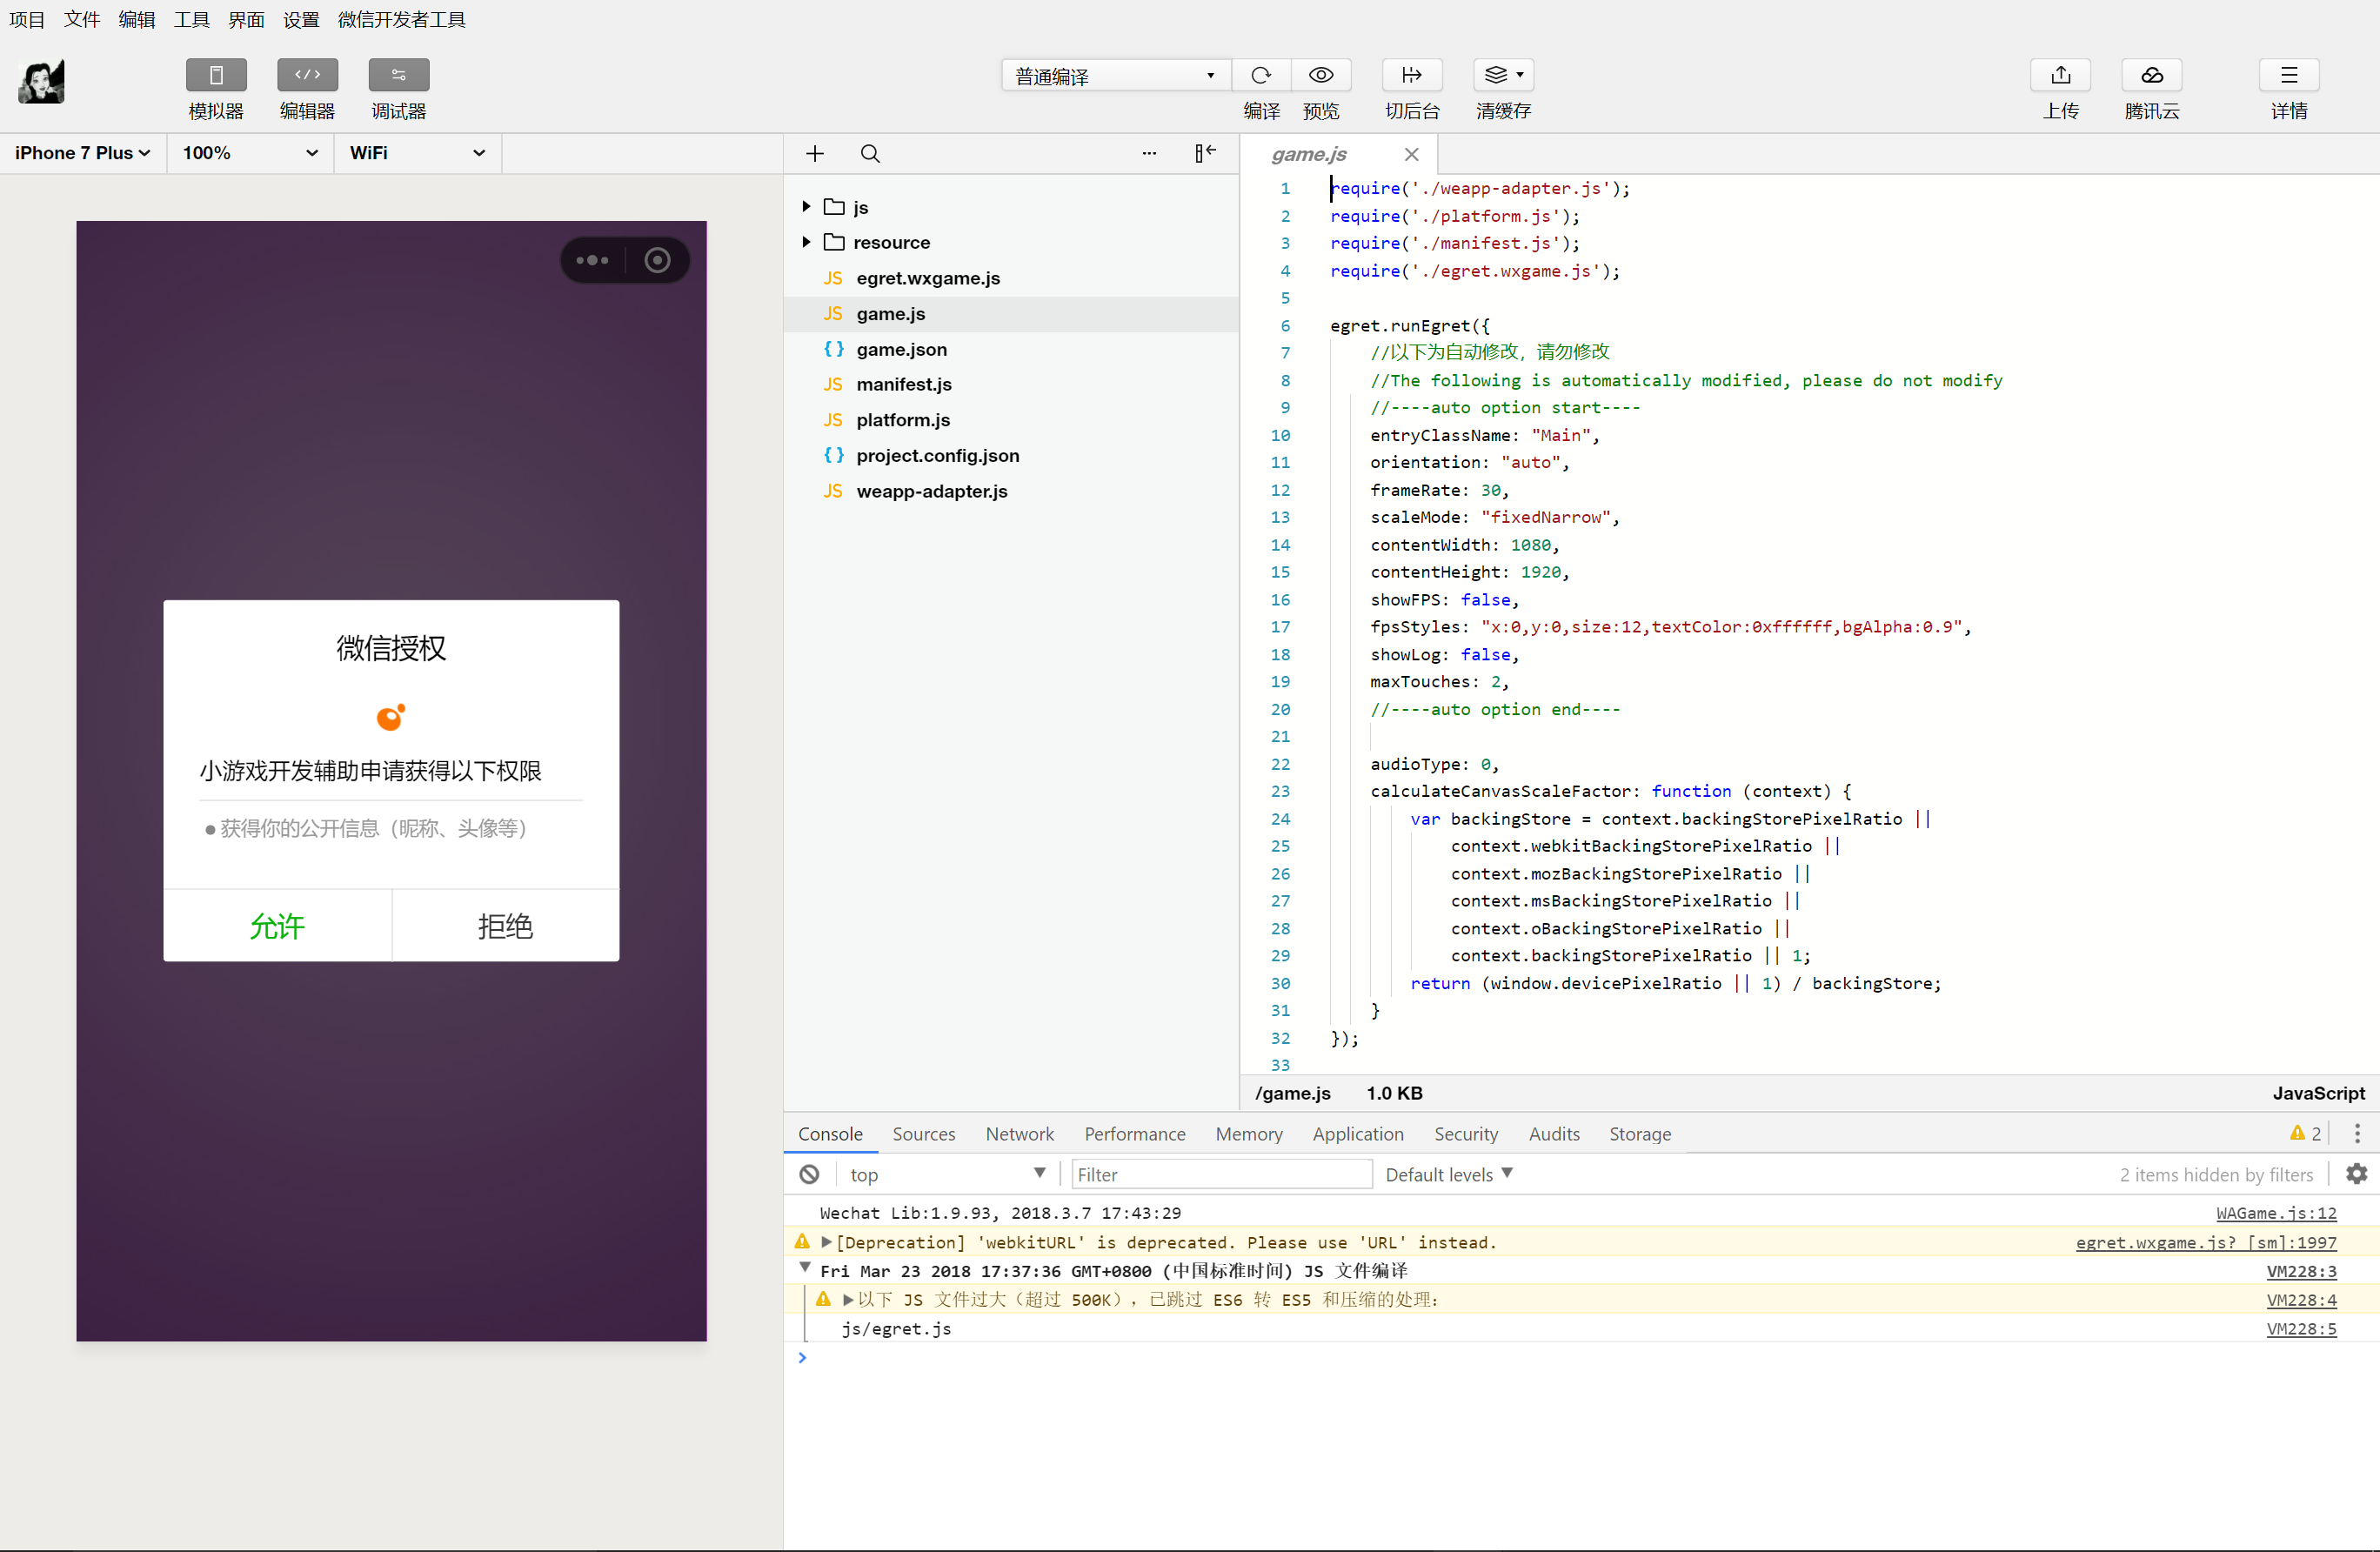2380x1552 pixels.
Task: Click the 切后台 switch-to-background icon
Action: (x=1412, y=75)
